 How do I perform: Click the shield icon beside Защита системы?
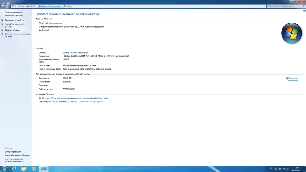(x=2, y=30)
